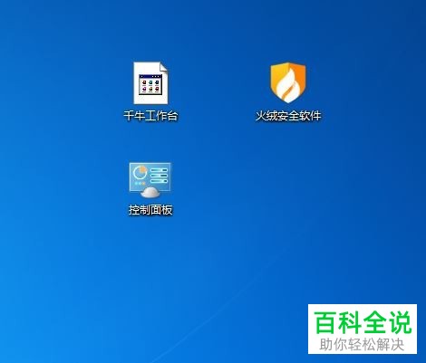Select the 火绒安全软件 shield icon

coord(288,82)
